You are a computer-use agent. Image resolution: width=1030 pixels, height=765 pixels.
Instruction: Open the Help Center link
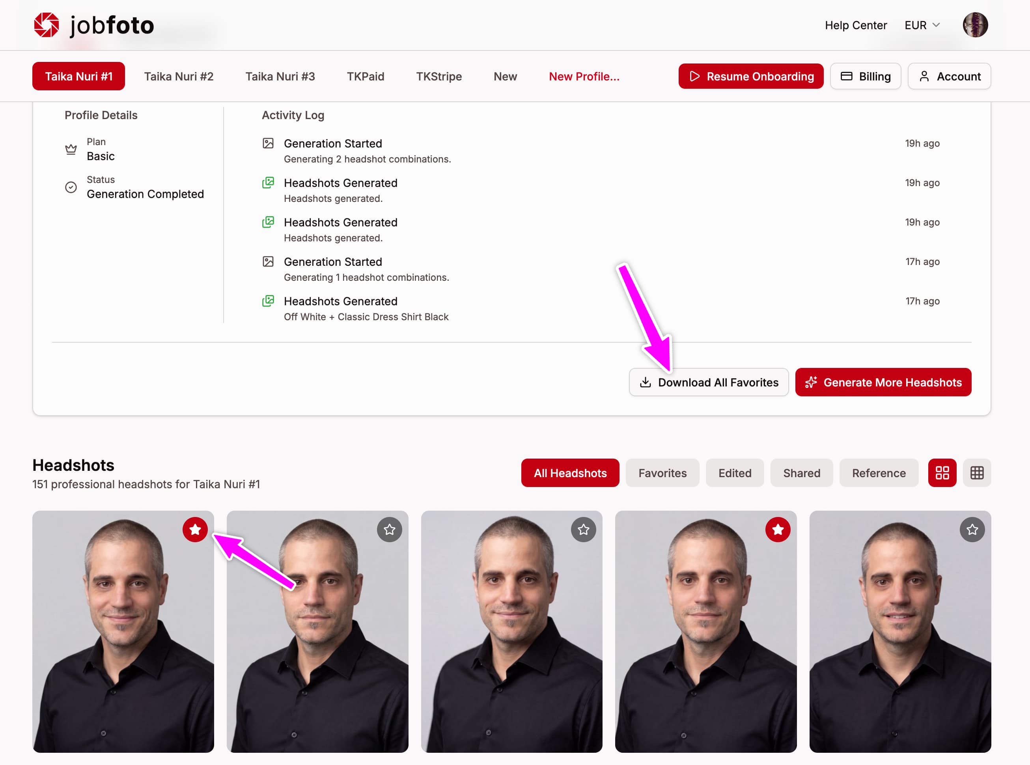point(856,25)
